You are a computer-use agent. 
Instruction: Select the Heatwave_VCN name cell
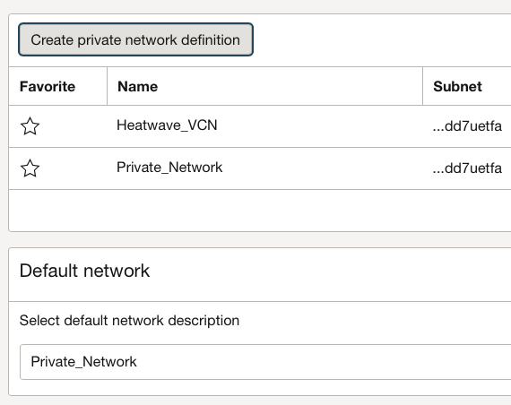[167, 125]
